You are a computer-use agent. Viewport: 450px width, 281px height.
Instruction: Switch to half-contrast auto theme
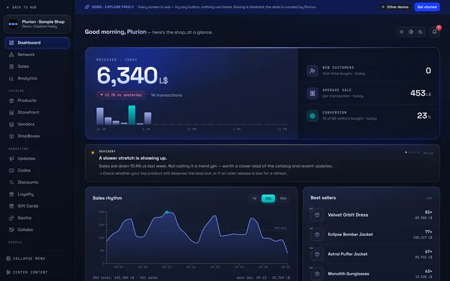tap(411, 32)
